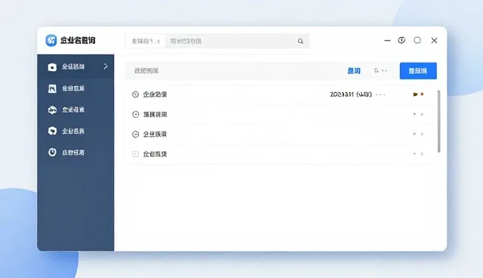Click the left grey flag on square-icon row
Image resolution: width=483 pixels, height=278 pixels.
[x=414, y=153]
